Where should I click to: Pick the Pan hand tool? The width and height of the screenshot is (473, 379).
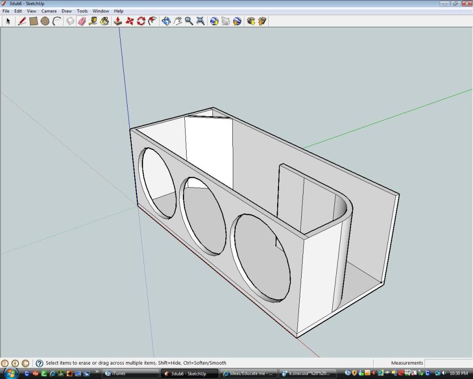pyautogui.click(x=177, y=21)
